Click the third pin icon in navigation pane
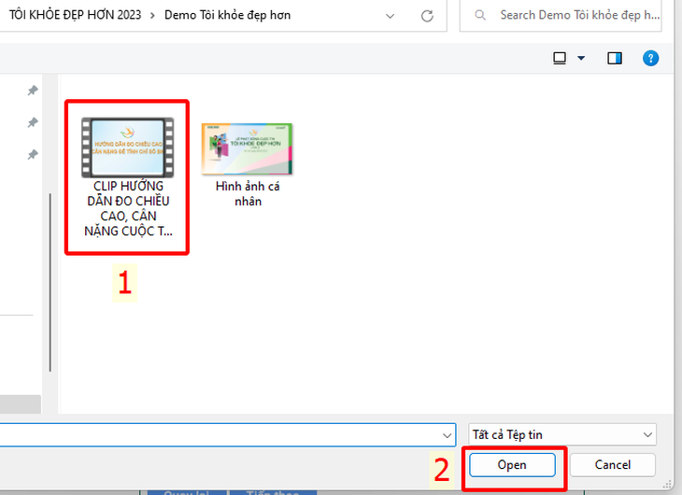The image size is (682, 495). pyautogui.click(x=33, y=154)
